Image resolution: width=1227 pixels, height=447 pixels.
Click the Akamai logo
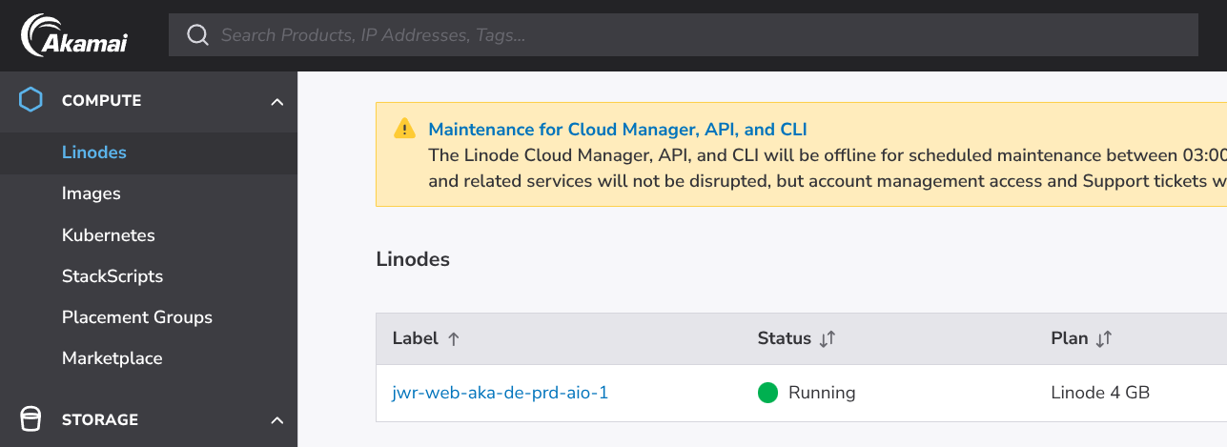coord(74,35)
